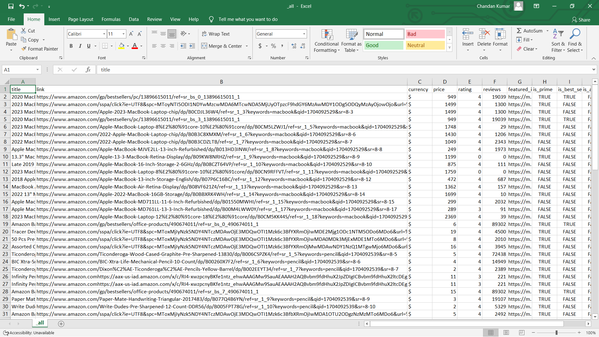Open the Review menu tab
Screen dimensions: 599x337
click(x=154, y=19)
